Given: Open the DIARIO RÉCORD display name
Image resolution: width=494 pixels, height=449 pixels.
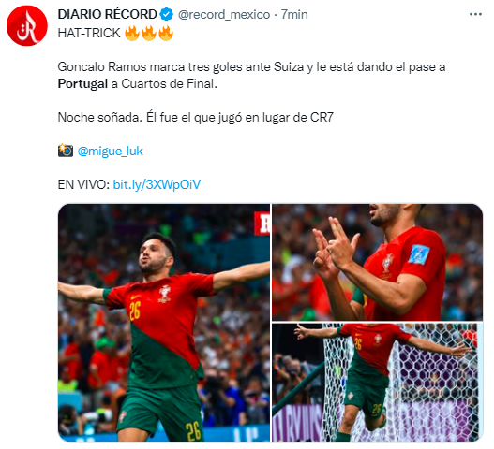Looking at the screenshot, I should click(108, 14).
